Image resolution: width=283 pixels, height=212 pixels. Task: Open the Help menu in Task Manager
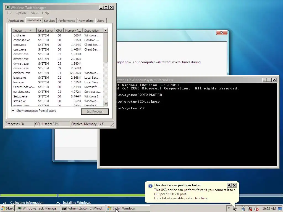[x=45, y=13]
